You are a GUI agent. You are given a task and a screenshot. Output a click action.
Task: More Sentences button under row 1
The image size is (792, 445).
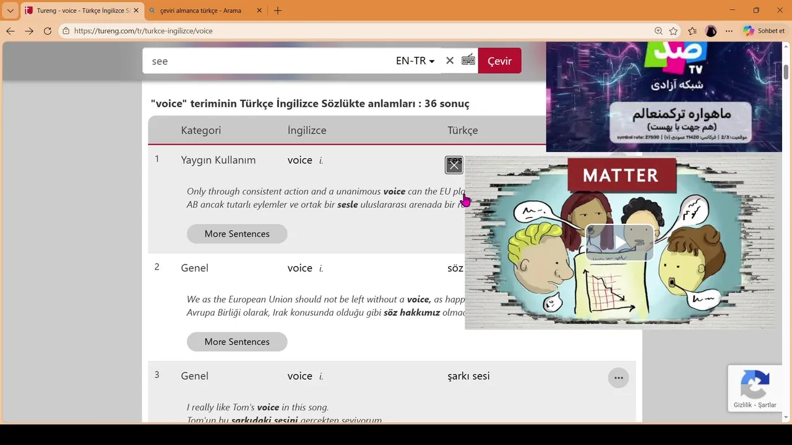(237, 234)
